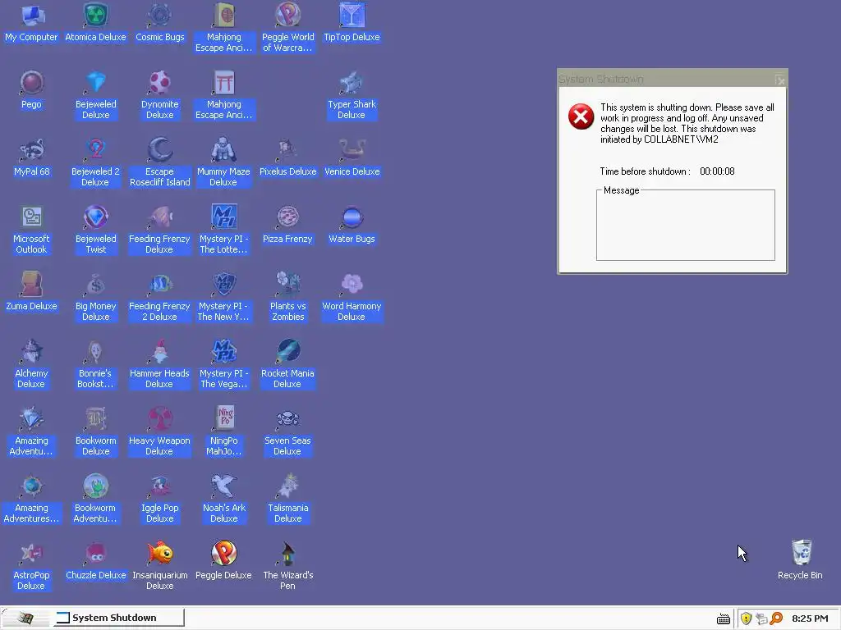
Task: Click the magnifier tray icon
Action: [776, 619]
